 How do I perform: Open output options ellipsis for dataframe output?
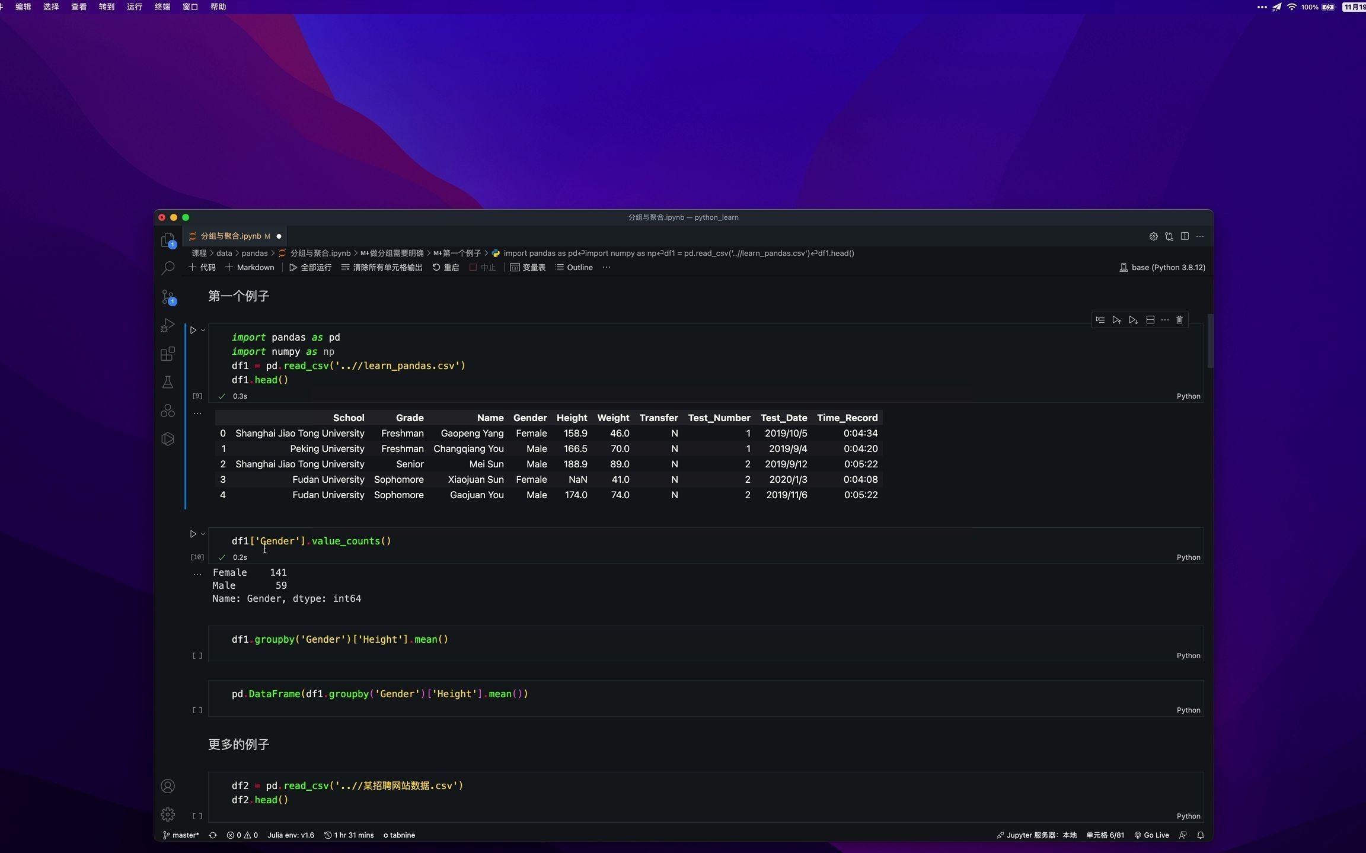click(197, 413)
